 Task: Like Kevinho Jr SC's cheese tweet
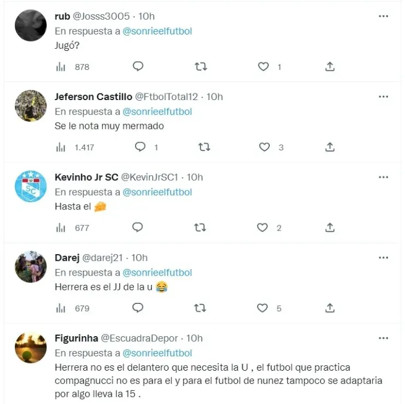pos(262,227)
